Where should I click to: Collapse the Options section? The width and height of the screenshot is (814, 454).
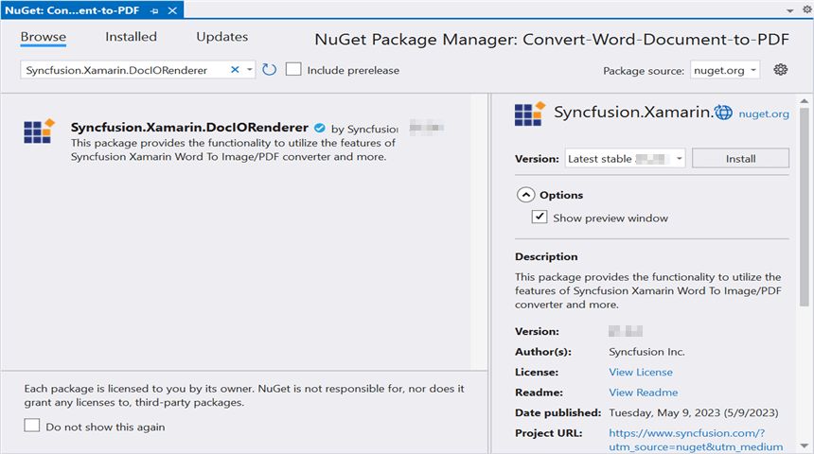(525, 195)
